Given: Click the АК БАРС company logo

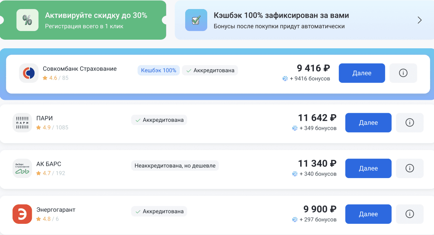Looking at the screenshot, I should click(22, 168).
